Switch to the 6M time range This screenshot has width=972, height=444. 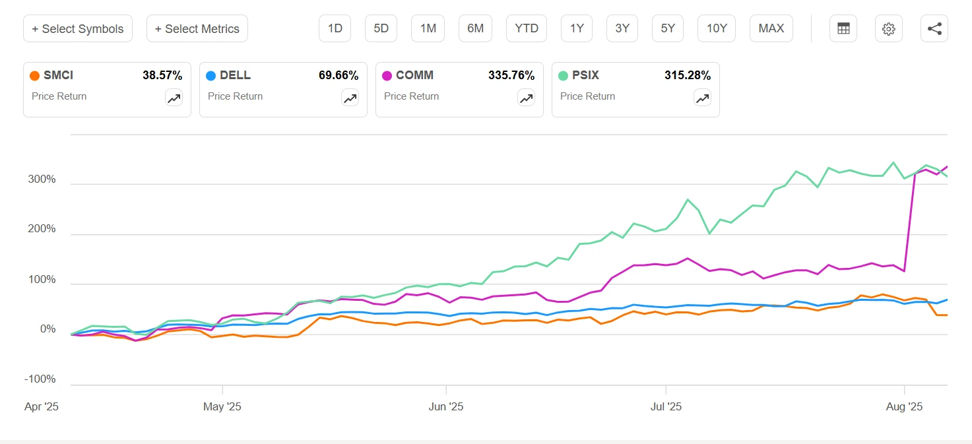[475, 28]
